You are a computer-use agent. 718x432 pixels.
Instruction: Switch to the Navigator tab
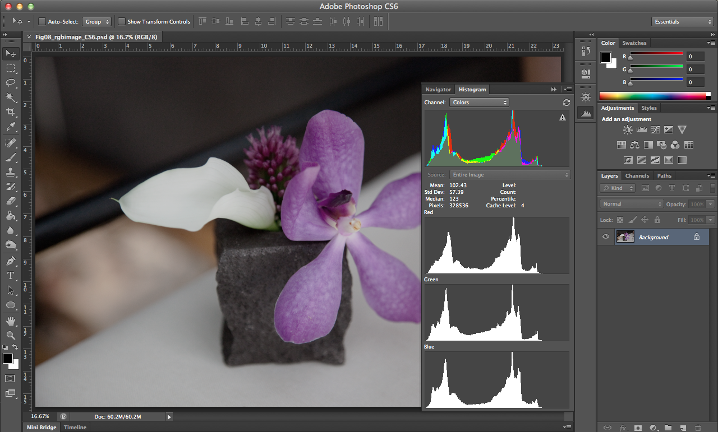[438, 90]
